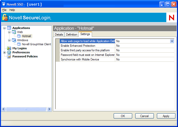Click the OK button
This screenshot has width=178, height=127.
[123, 116]
